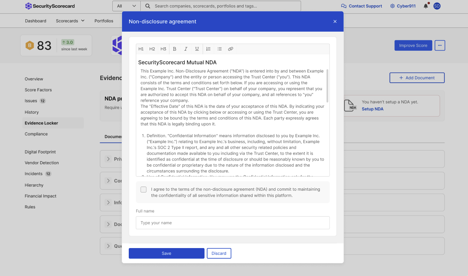Expand the 'Que' document row chevron
The image size is (468, 276).
[108, 246]
